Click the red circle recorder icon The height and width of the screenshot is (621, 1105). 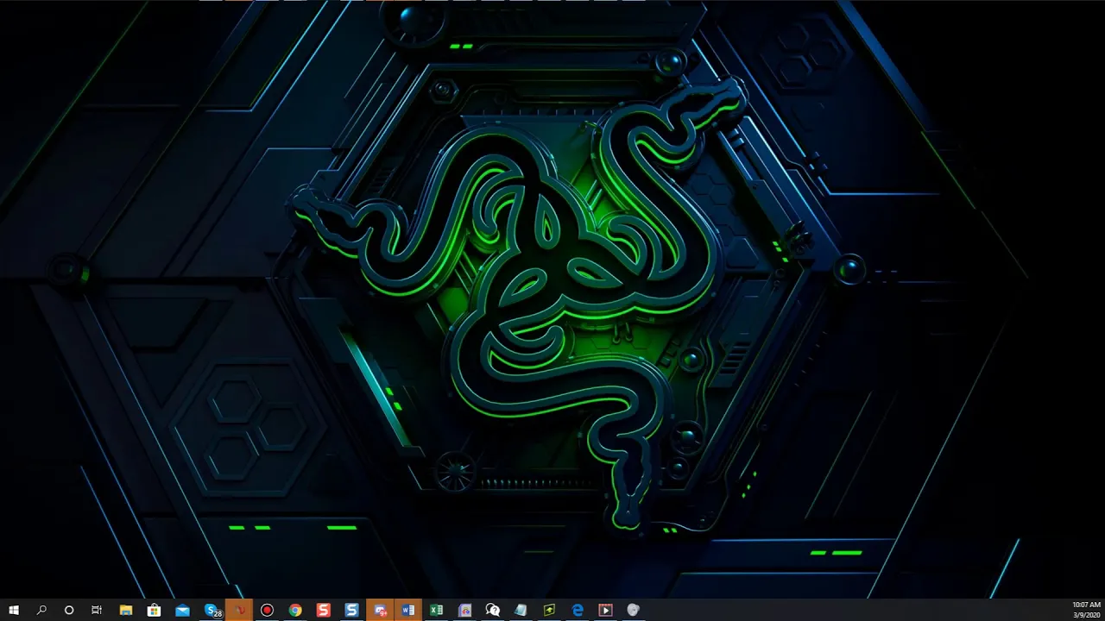267,610
